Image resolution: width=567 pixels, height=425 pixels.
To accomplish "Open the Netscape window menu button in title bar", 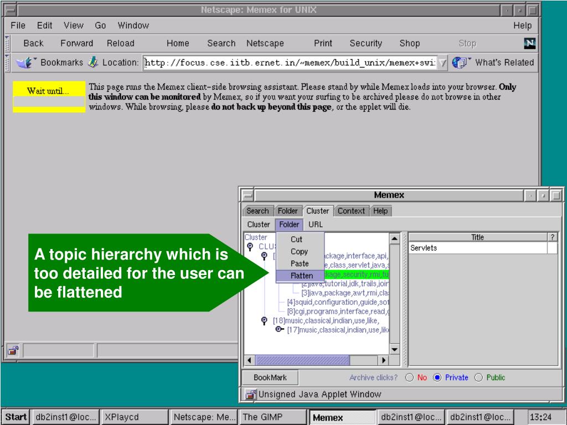I will point(11,10).
